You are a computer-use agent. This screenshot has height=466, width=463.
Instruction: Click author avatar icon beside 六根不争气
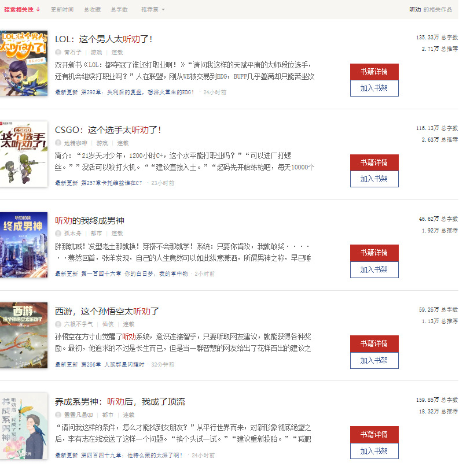click(x=58, y=324)
